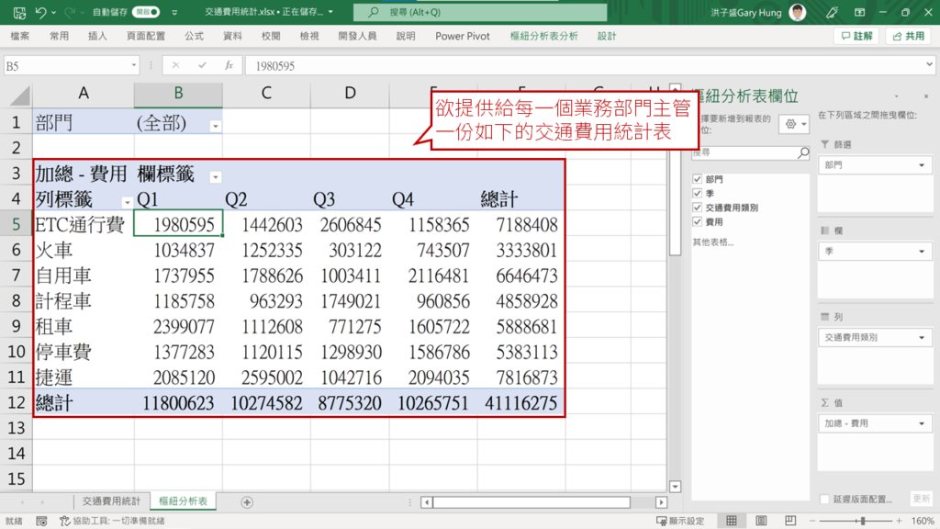
Task: Click the 協助工具 accessibility status icon
Action: point(65,521)
